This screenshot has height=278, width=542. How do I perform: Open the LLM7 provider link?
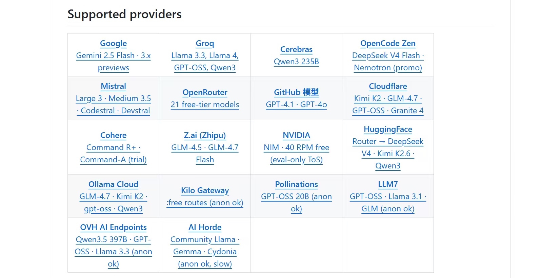[388, 184]
